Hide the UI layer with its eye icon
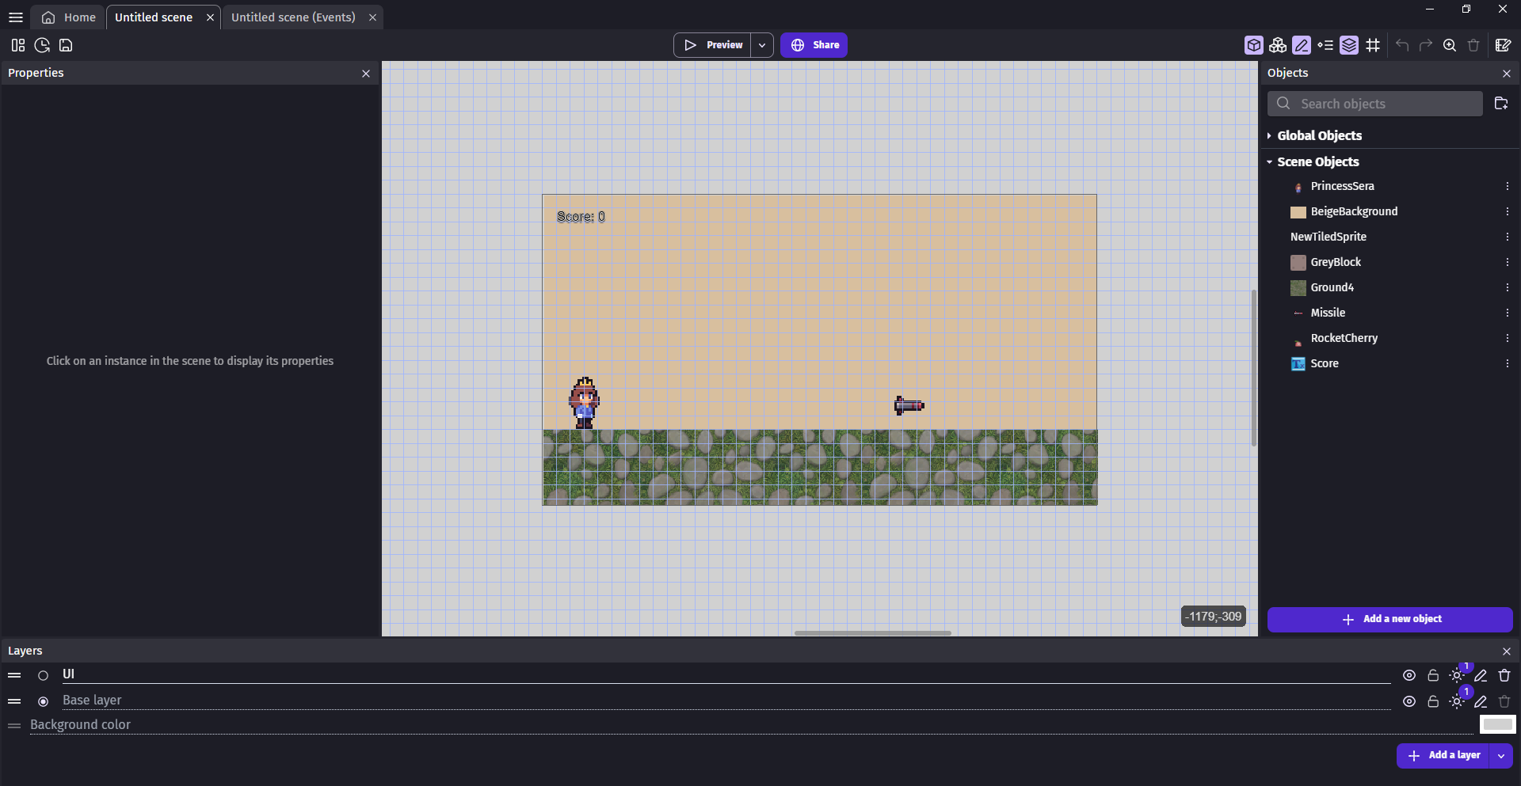The image size is (1521, 786). tap(1409, 675)
